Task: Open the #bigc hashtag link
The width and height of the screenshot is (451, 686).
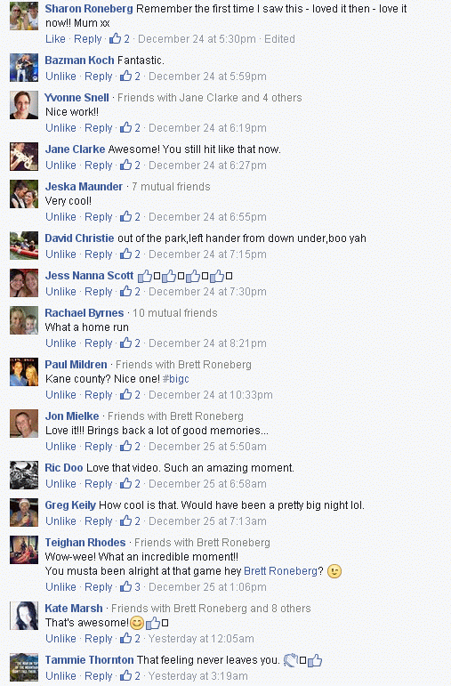Action: click(176, 379)
